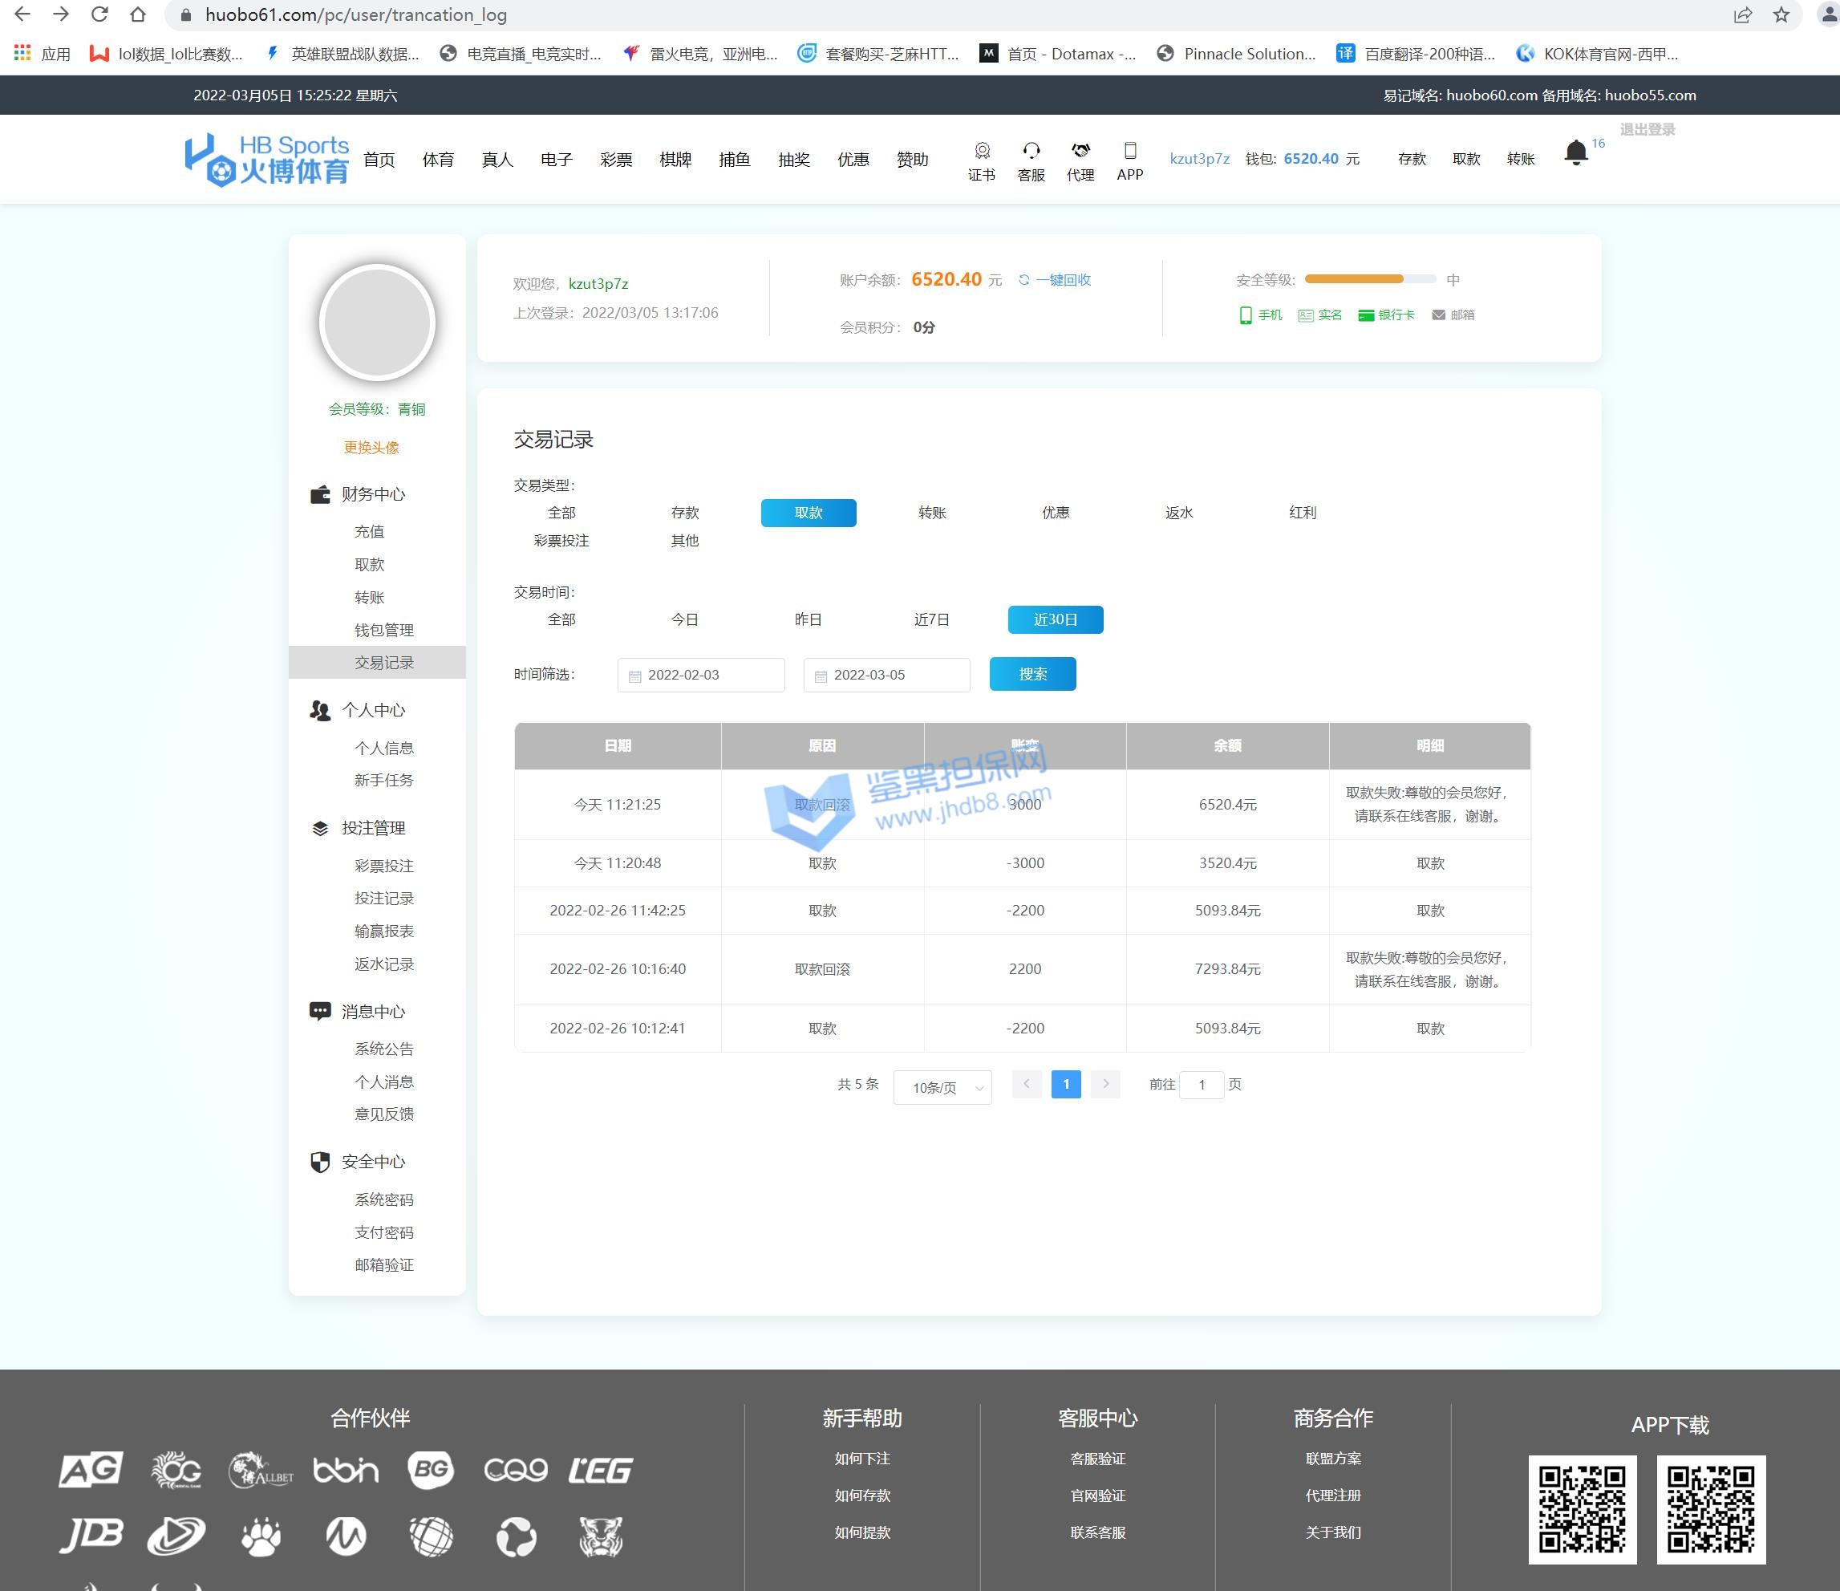Select 全部 transaction type filter
The image size is (1840, 1591).
561,513
